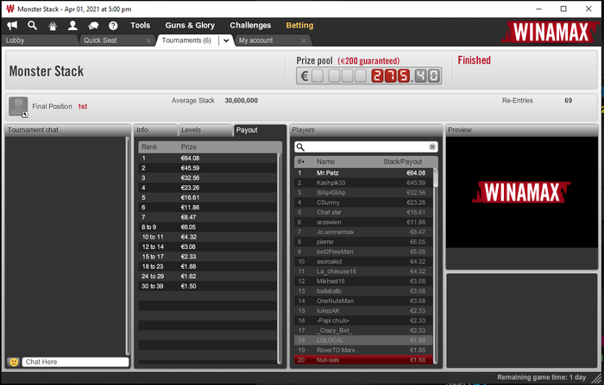This screenshot has width=604, height=385.
Task: Click the Stack/Payout column header
Action: 403,162
